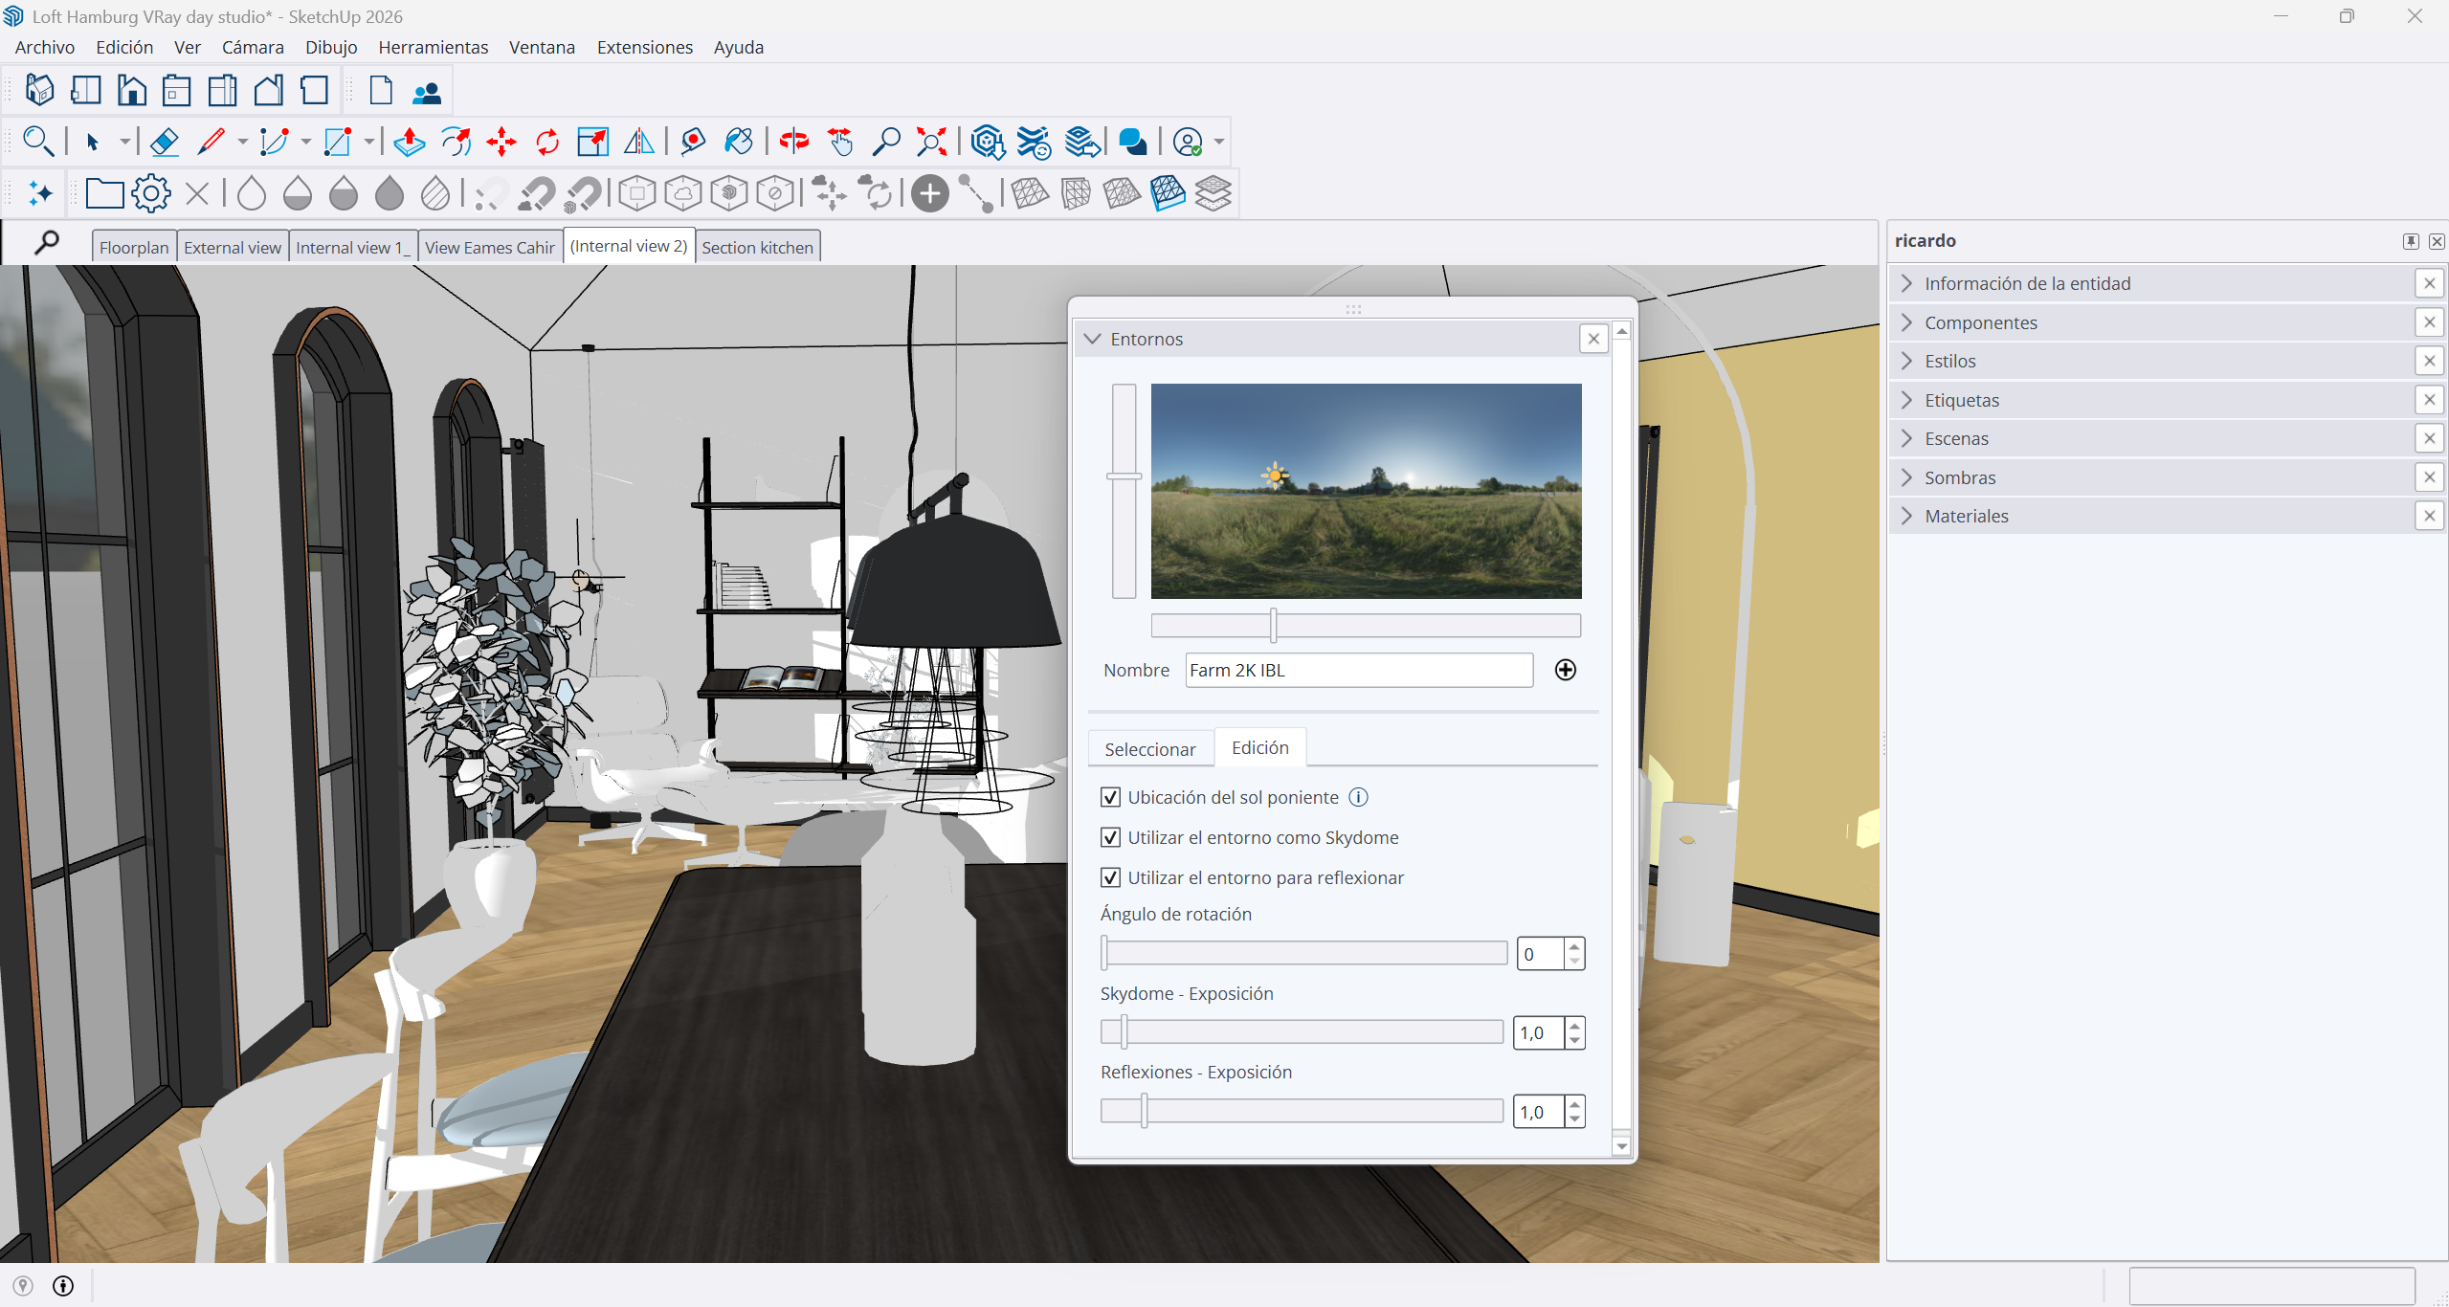Select the Scale tool
Image resolution: width=2449 pixels, height=1307 pixels.
593,142
